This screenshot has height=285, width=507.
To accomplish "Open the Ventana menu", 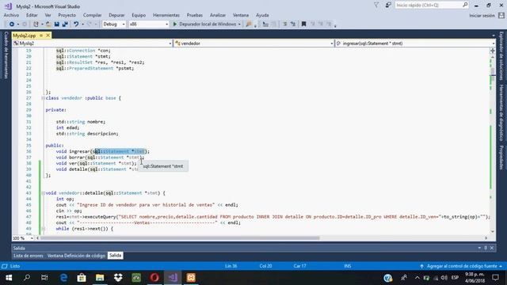I will (x=241, y=15).
